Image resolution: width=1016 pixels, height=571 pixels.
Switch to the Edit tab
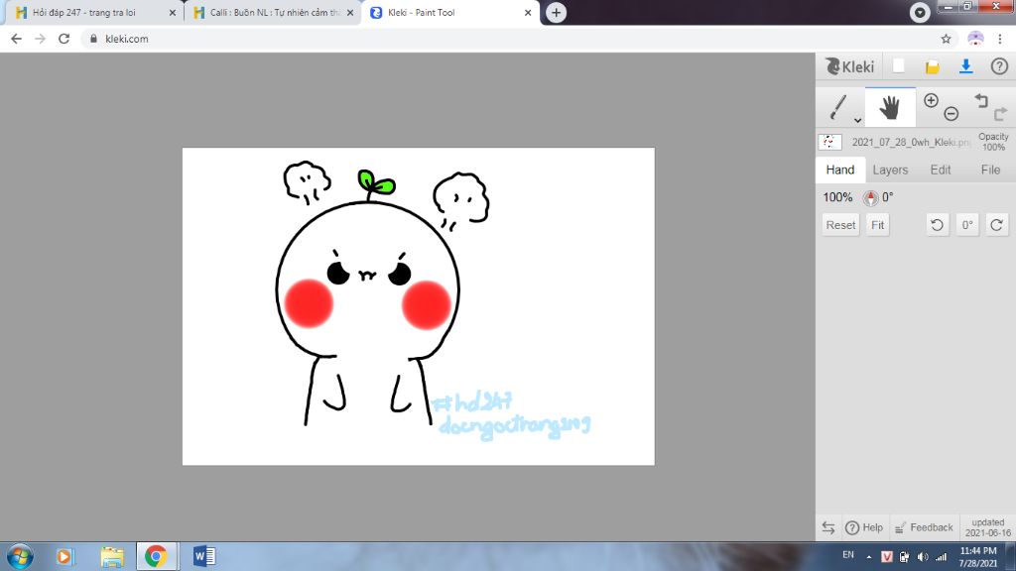[x=941, y=170]
